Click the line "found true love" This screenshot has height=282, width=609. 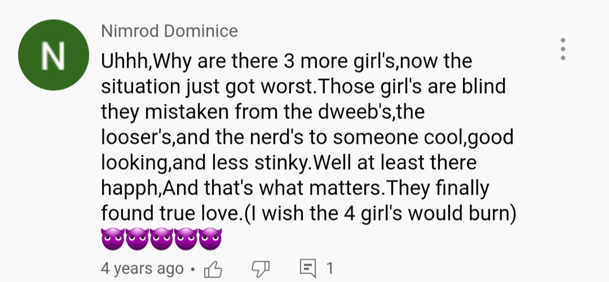(x=309, y=213)
